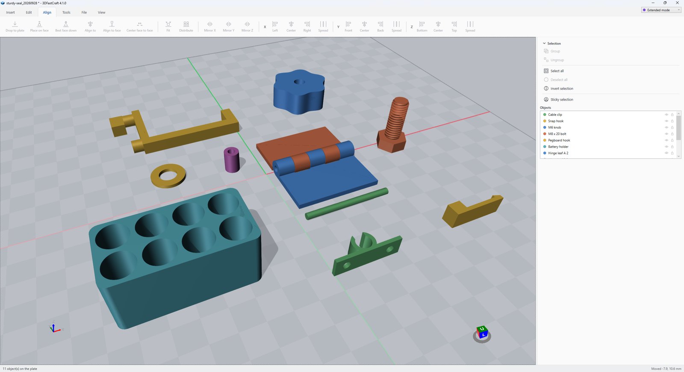Spread objects along the X axis
Viewport: 684px width, 372px height.
pyautogui.click(x=323, y=27)
